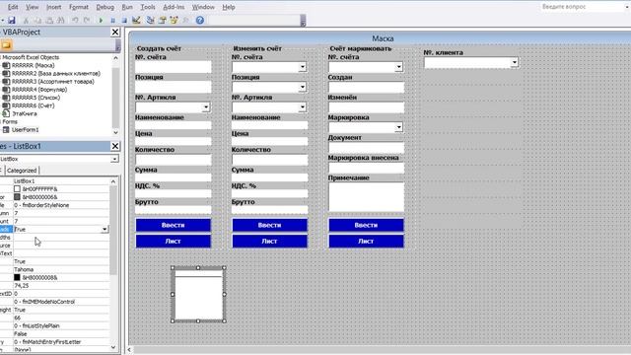Image resolution: width=631 pixels, height=355 pixels.
Task: Click the Reset stop icon
Action: coord(124,20)
